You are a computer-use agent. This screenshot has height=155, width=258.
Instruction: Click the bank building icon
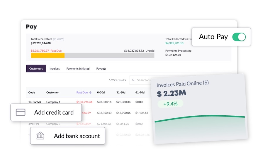(x=40, y=136)
